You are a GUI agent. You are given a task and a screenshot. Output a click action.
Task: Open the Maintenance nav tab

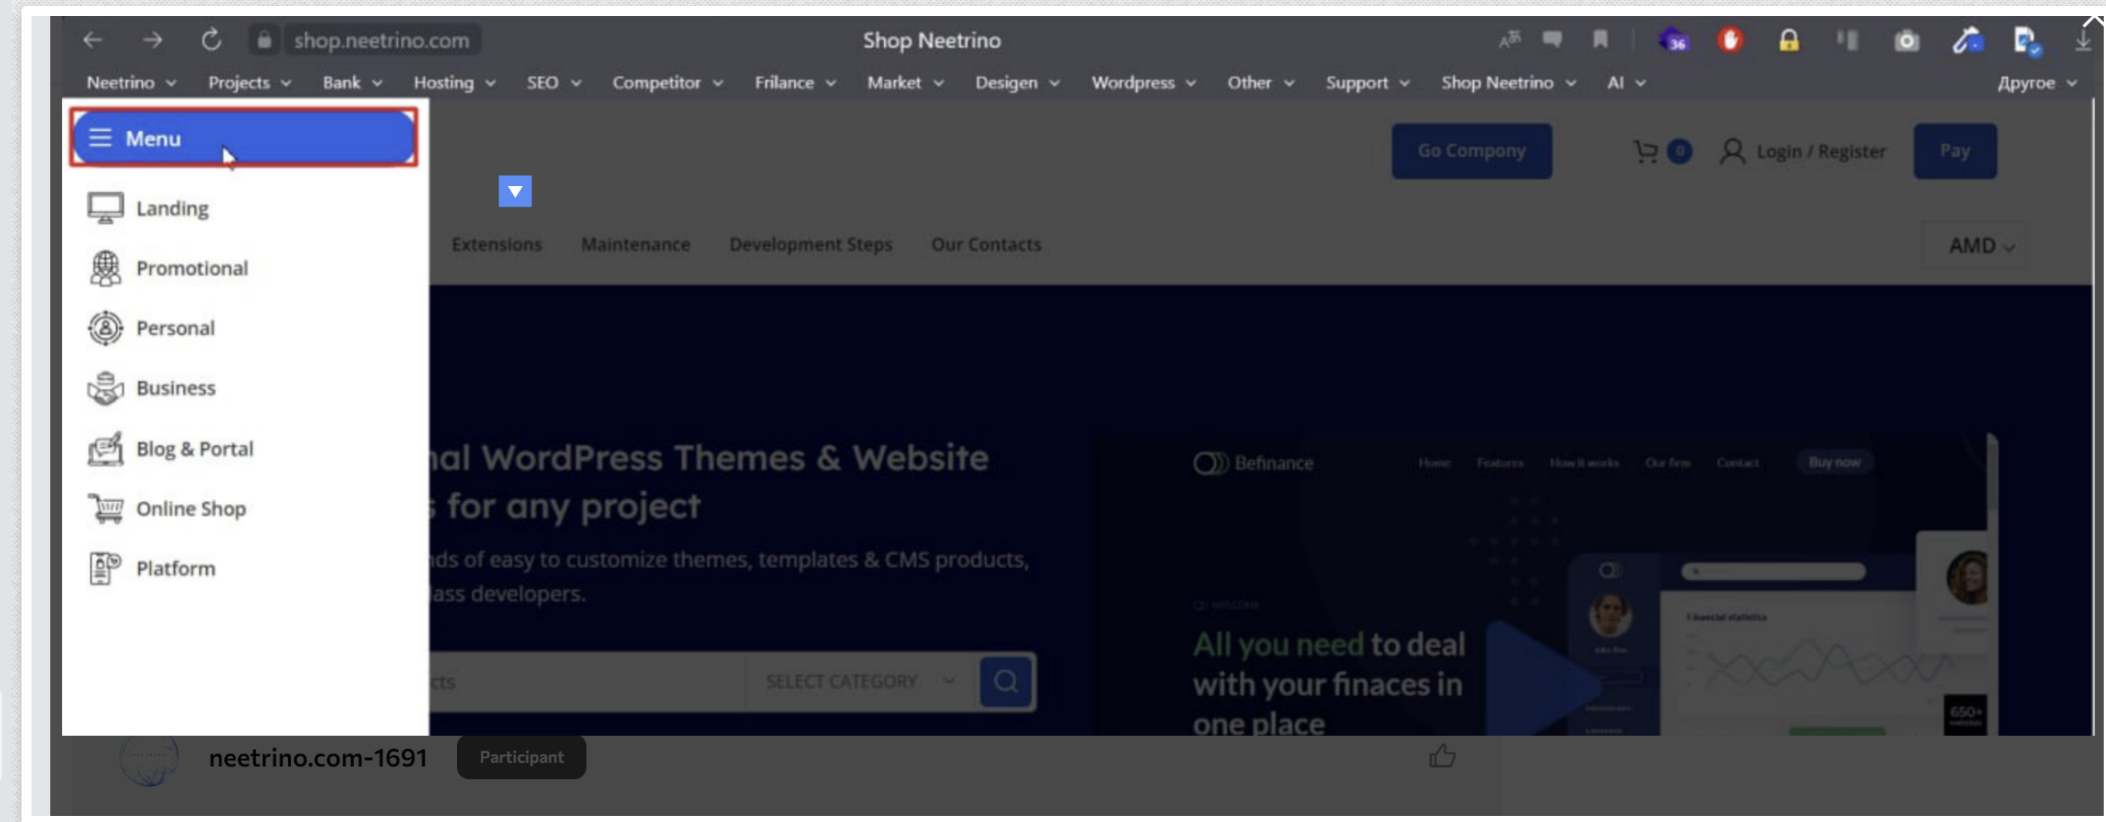[x=635, y=244]
